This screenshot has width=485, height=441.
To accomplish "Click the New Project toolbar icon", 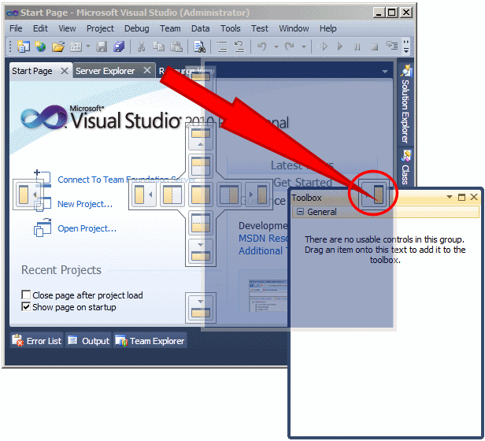I will point(23,46).
